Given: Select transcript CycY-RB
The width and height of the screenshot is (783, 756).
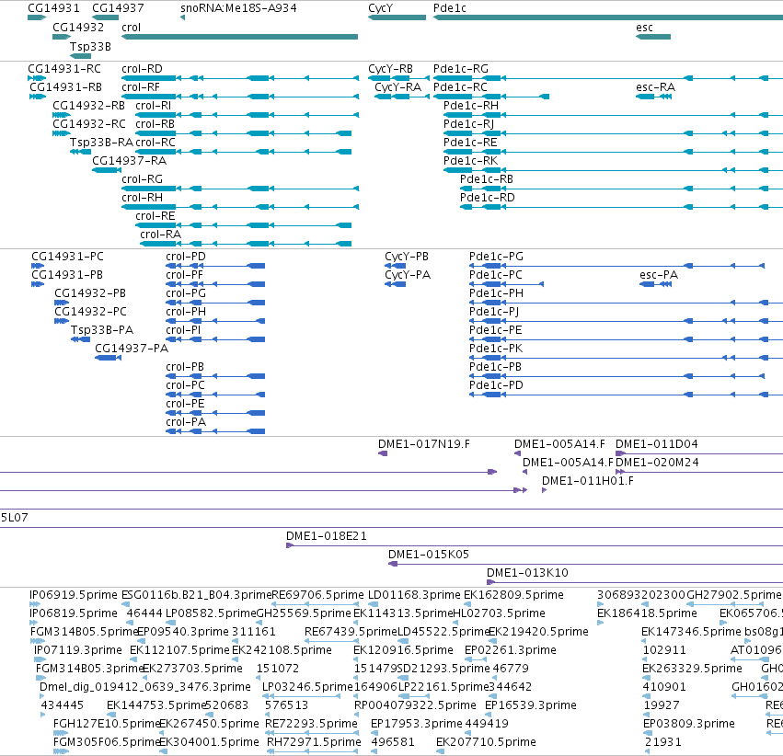Looking at the screenshot, I should [398, 78].
